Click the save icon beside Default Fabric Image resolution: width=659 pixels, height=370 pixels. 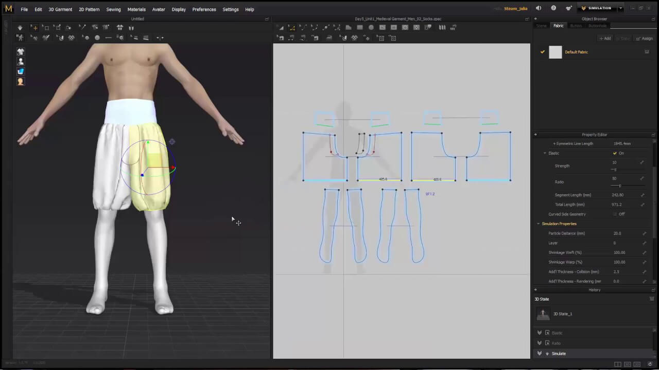click(x=647, y=52)
